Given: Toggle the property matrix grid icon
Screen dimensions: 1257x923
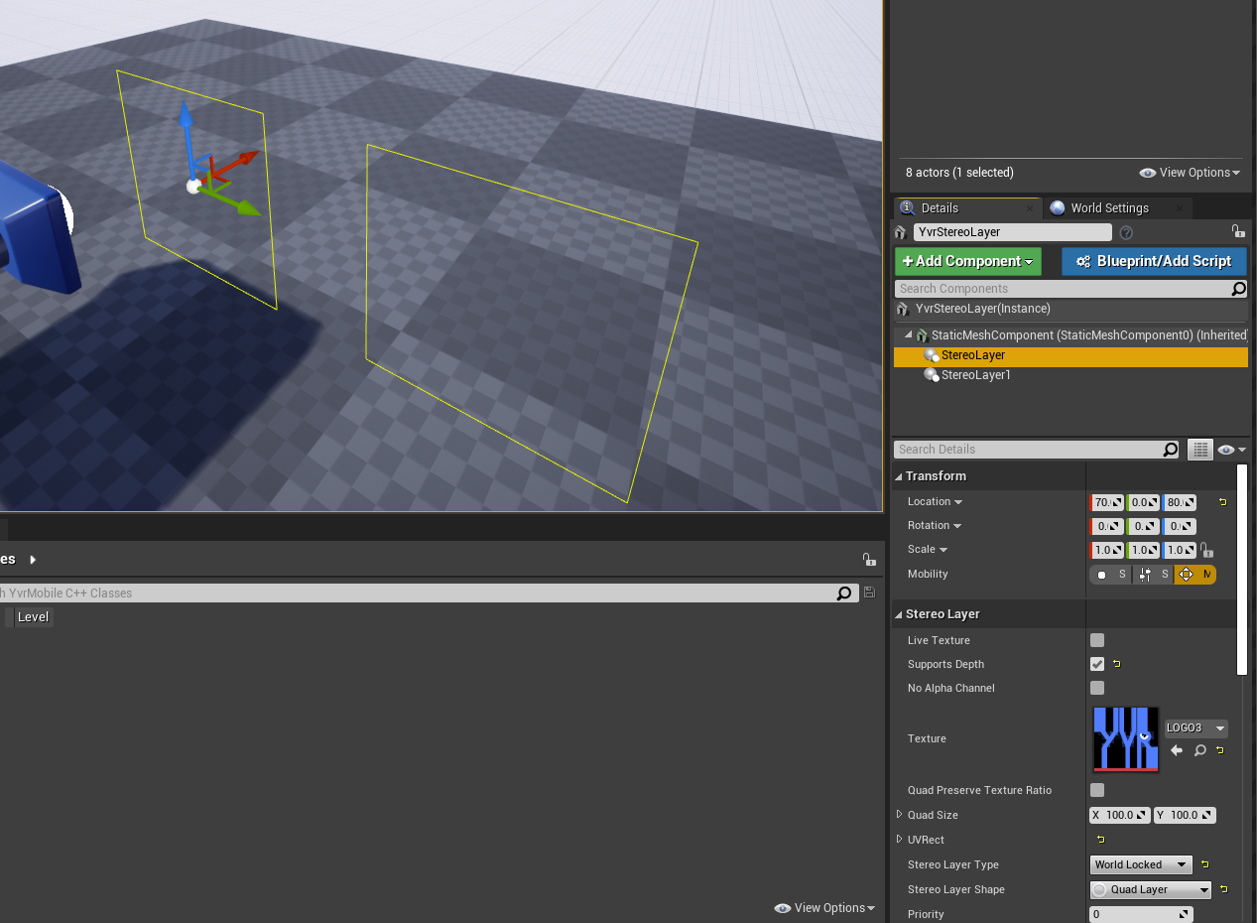Looking at the screenshot, I should [1199, 450].
